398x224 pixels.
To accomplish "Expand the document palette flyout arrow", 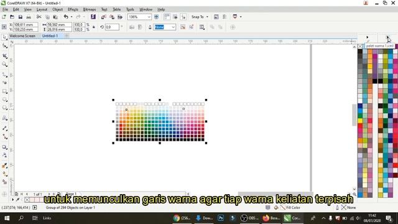I will click(x=12, y=200).
